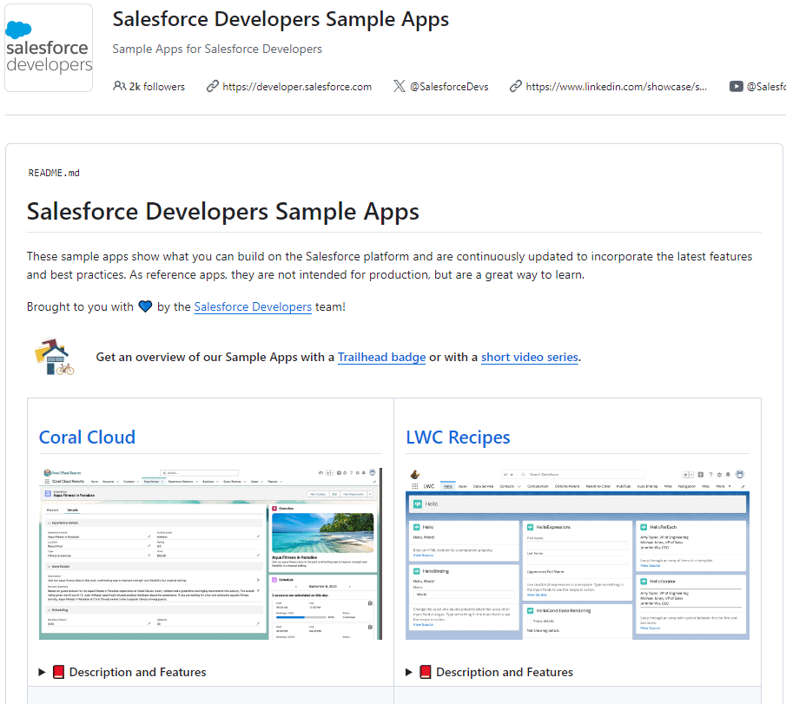
Task: Click Description and Features text under LWC Recipes
Action: [x=505, y=672]
